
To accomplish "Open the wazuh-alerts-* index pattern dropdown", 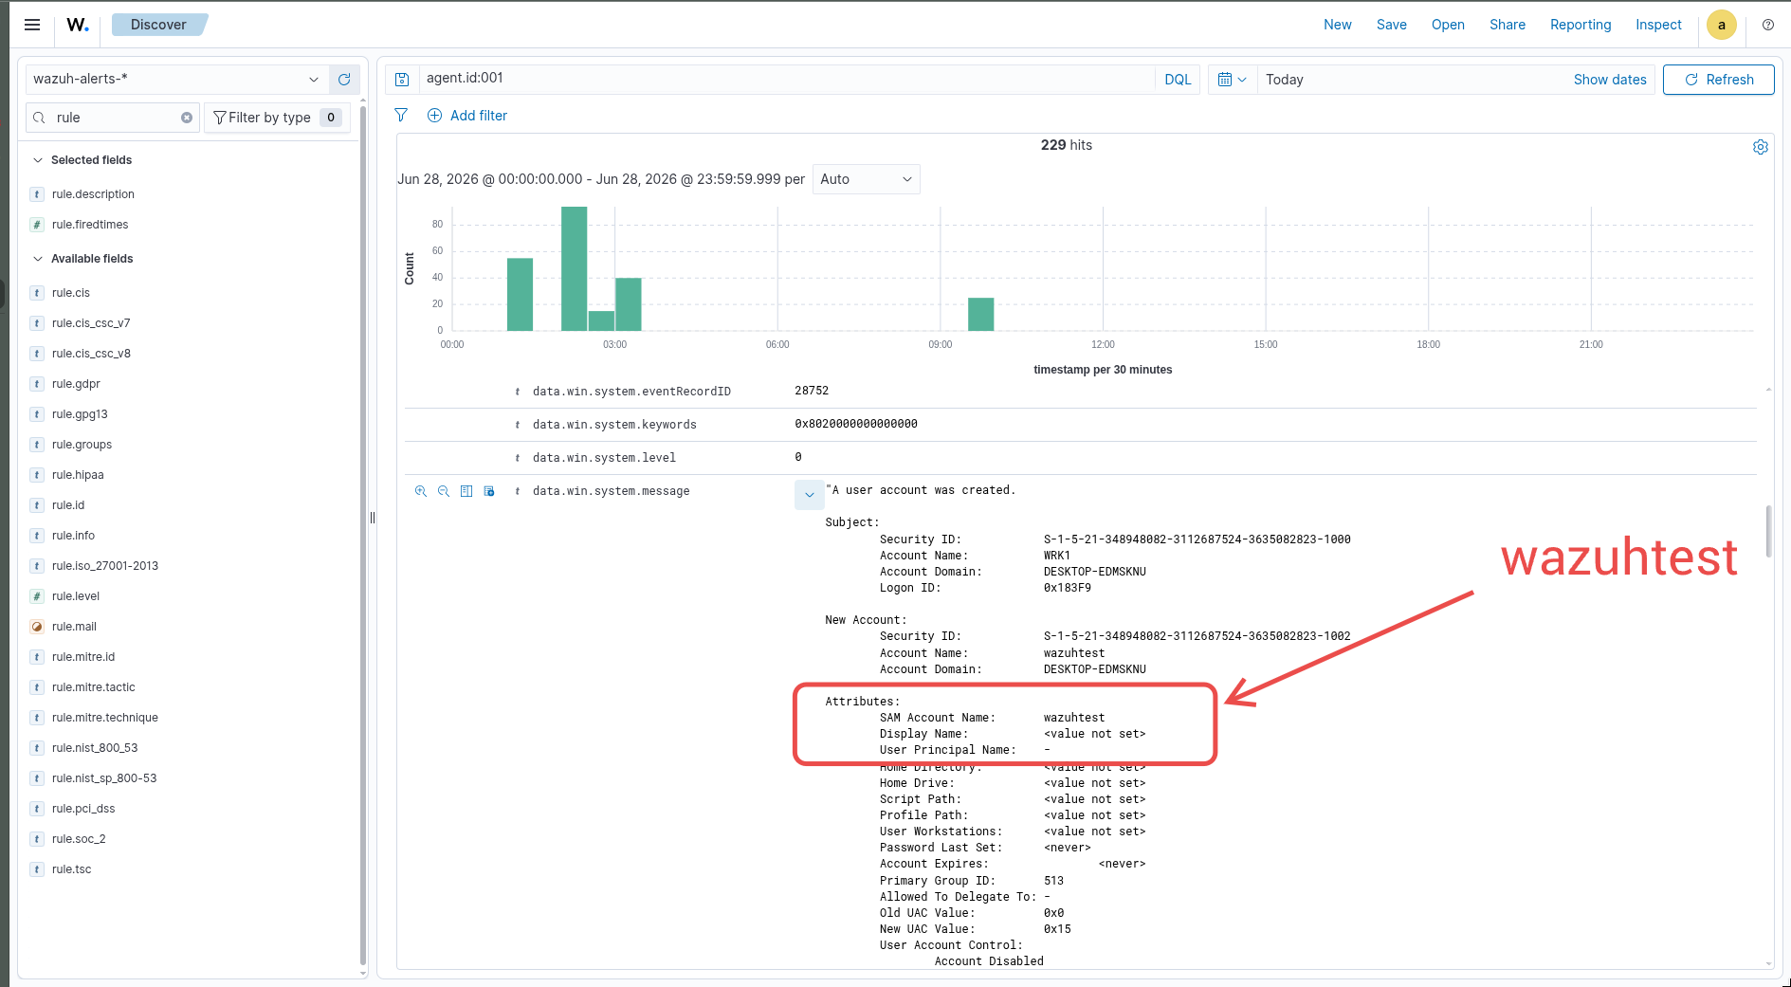I will point(176,80).
